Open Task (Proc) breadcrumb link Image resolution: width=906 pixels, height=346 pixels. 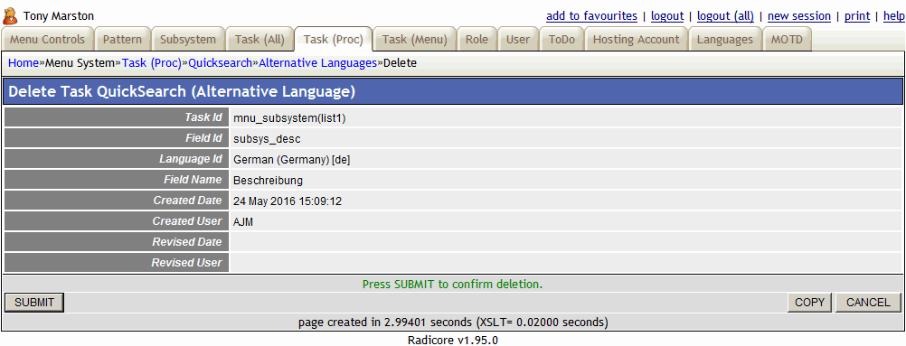coord(151,63)
